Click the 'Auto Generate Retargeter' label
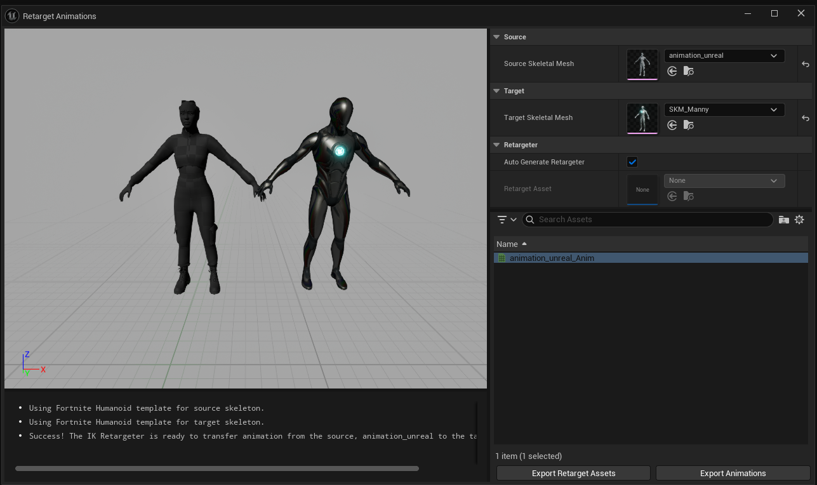The width and height of the screenshot is (817, 485). (544, 162)
